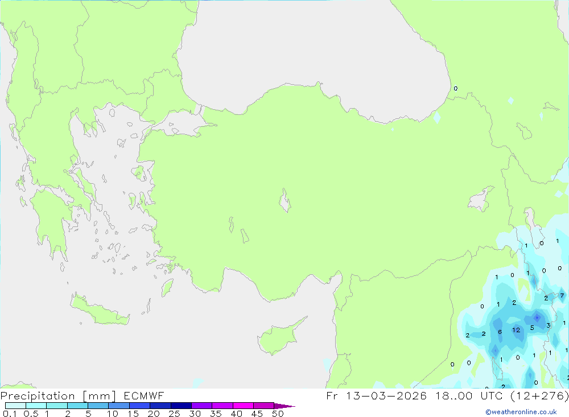
Task: Click the '45' legend scale label
Action: (257, 414)
